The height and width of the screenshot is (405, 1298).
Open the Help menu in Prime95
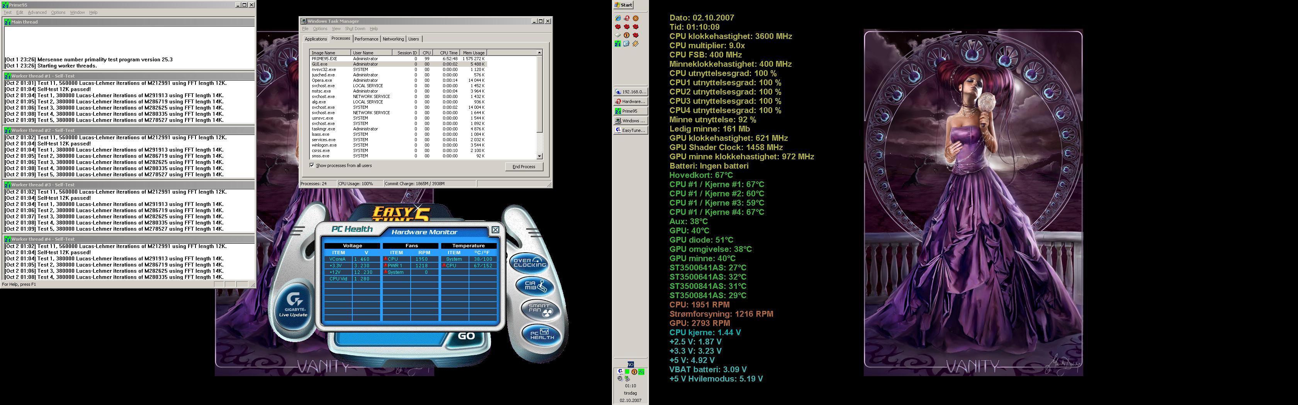[93, 13]
